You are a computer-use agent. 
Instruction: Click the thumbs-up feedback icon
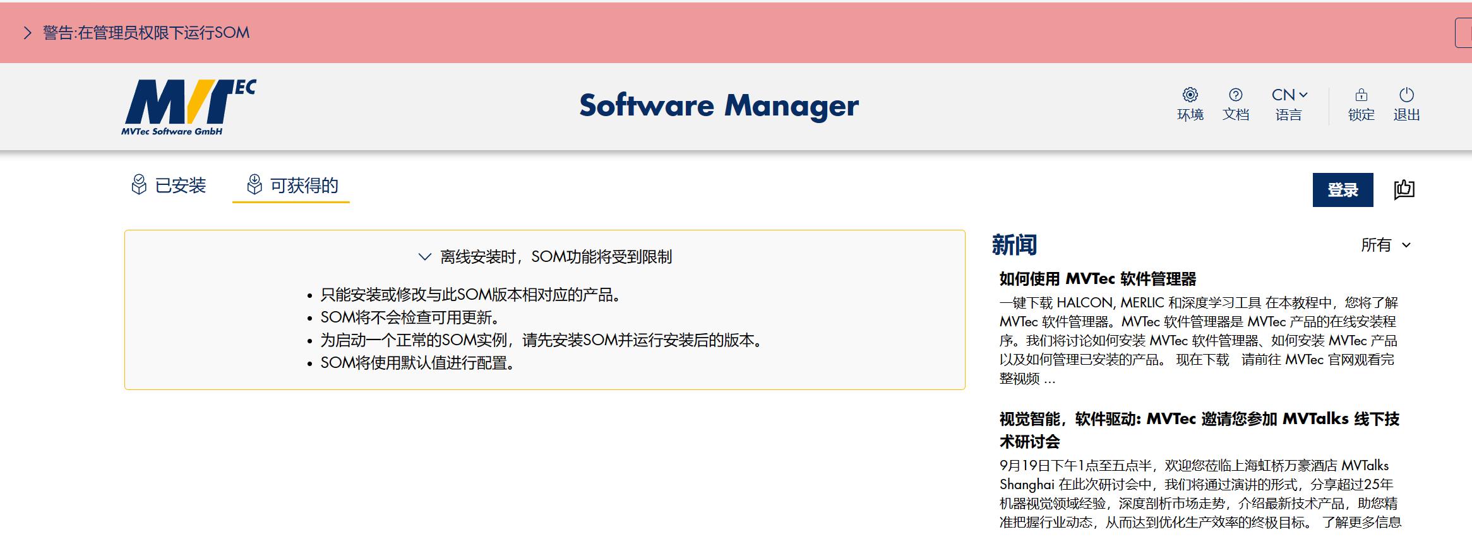click(x=1404, y=189)
